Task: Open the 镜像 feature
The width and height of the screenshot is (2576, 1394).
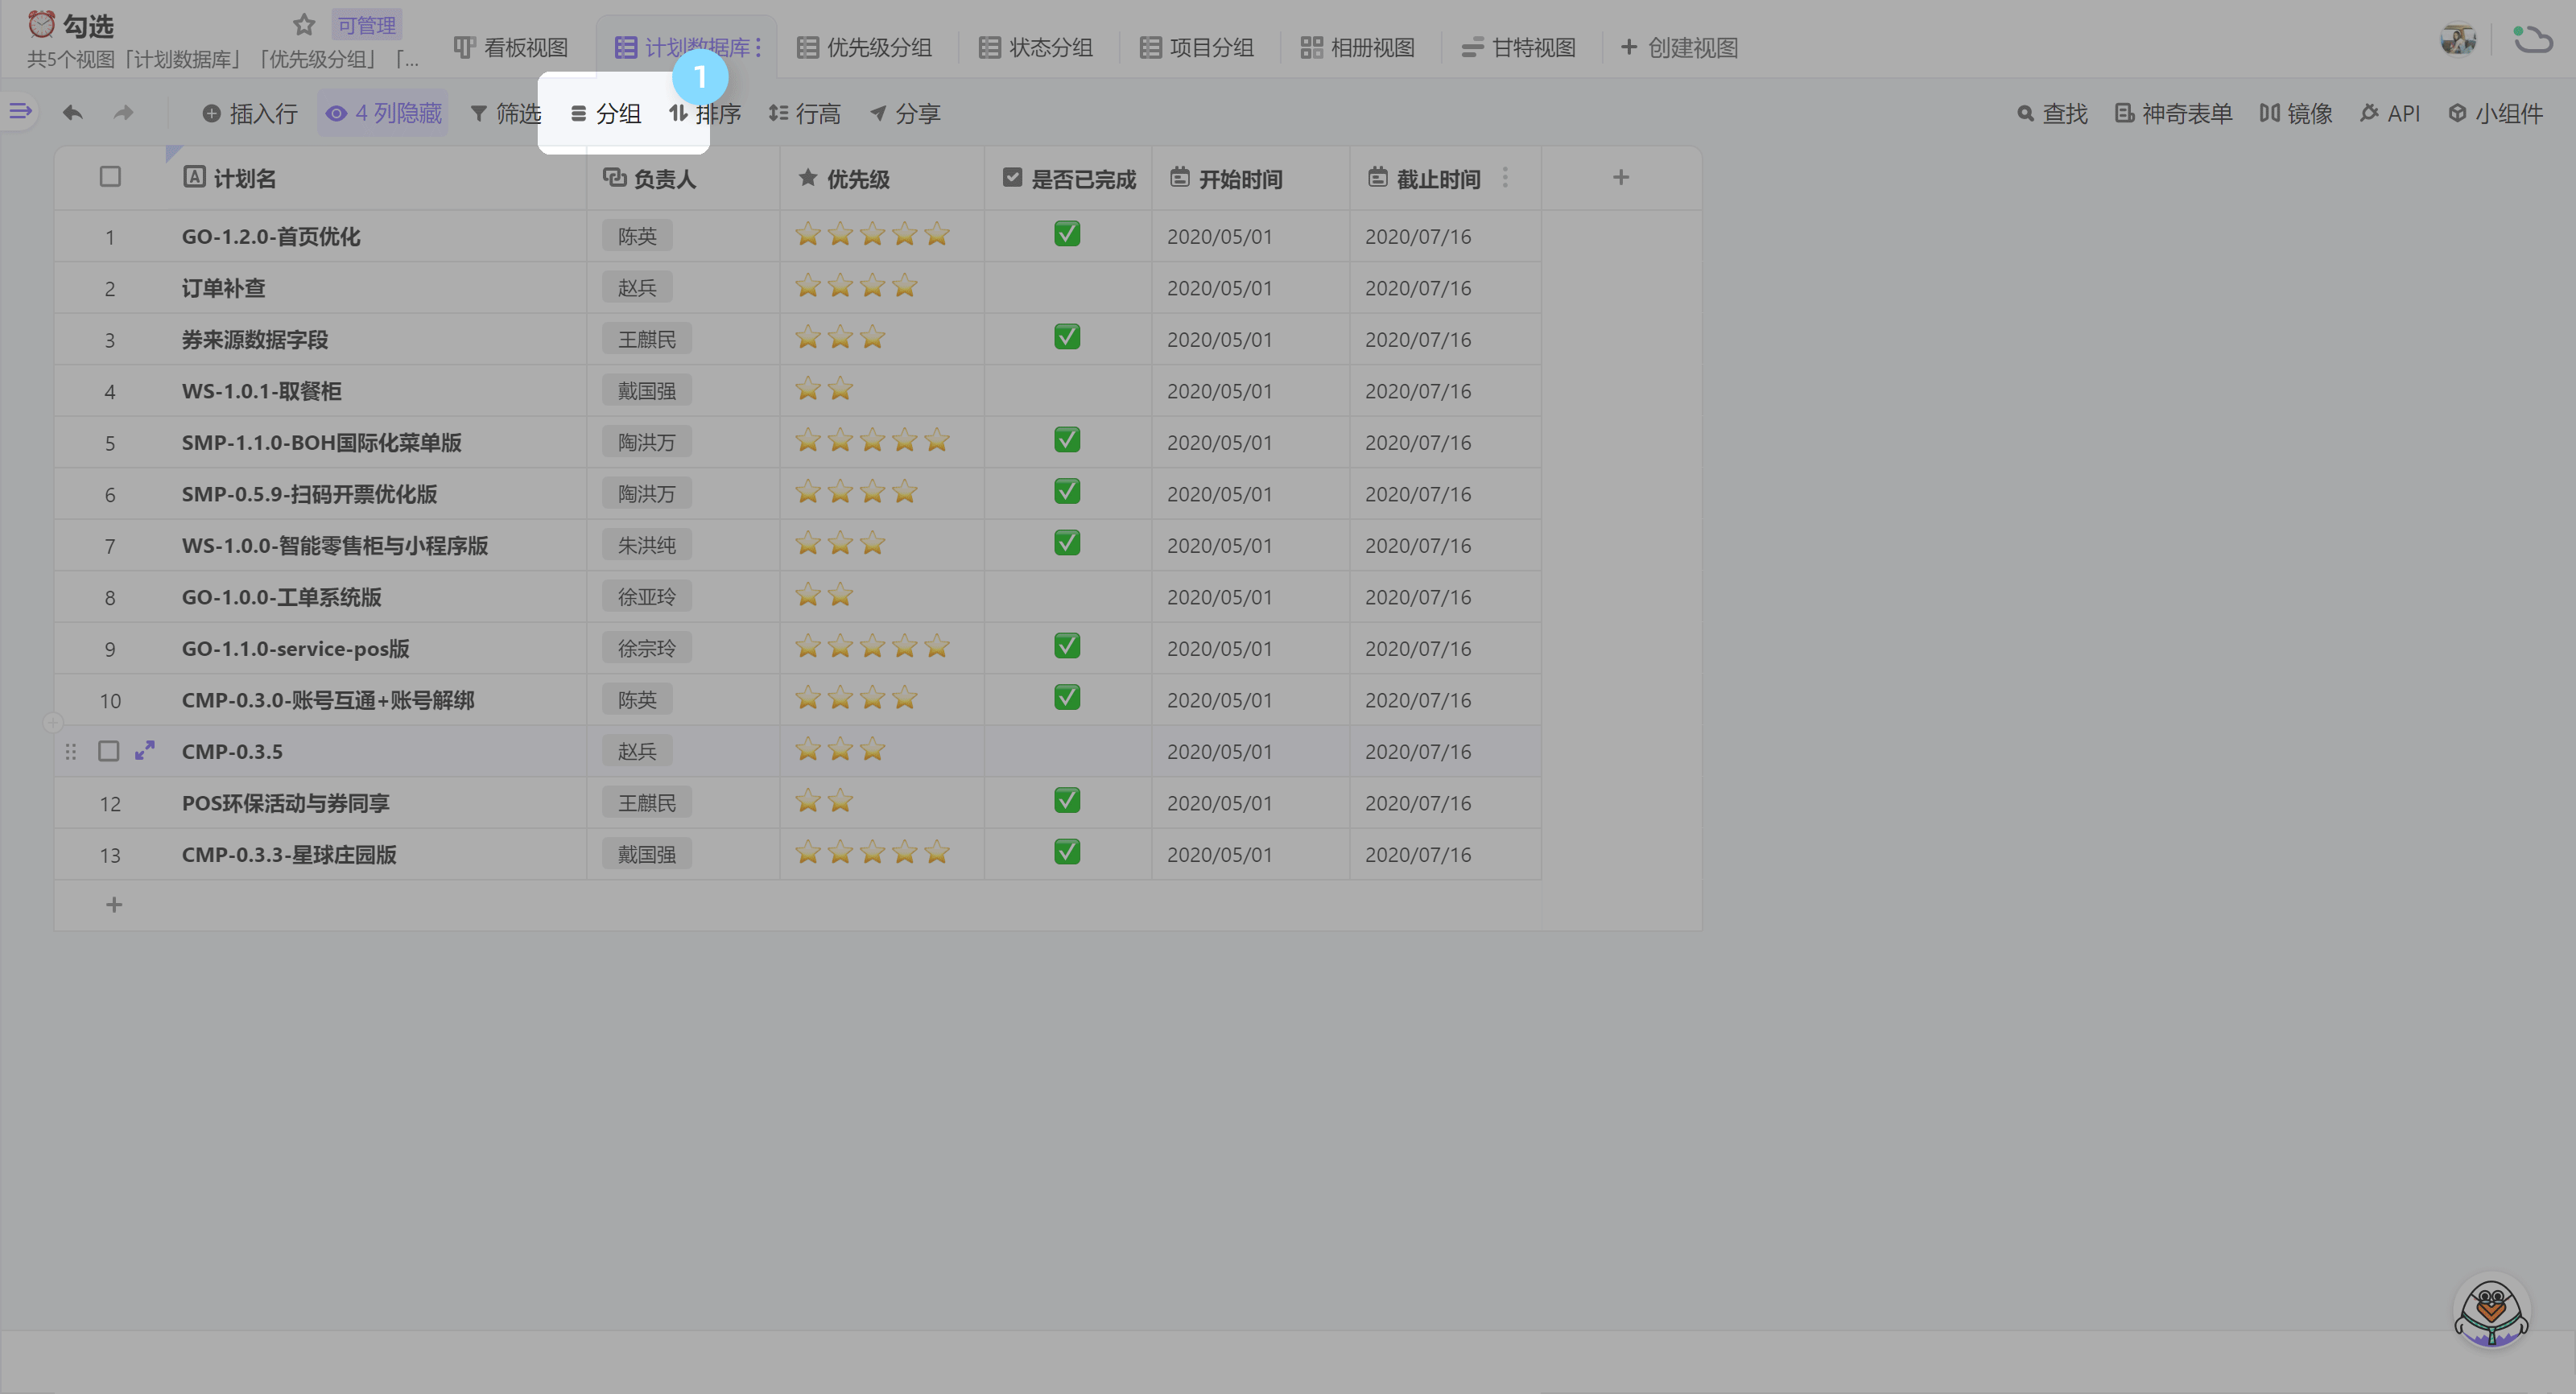Action: click(x=2295, y=113)
